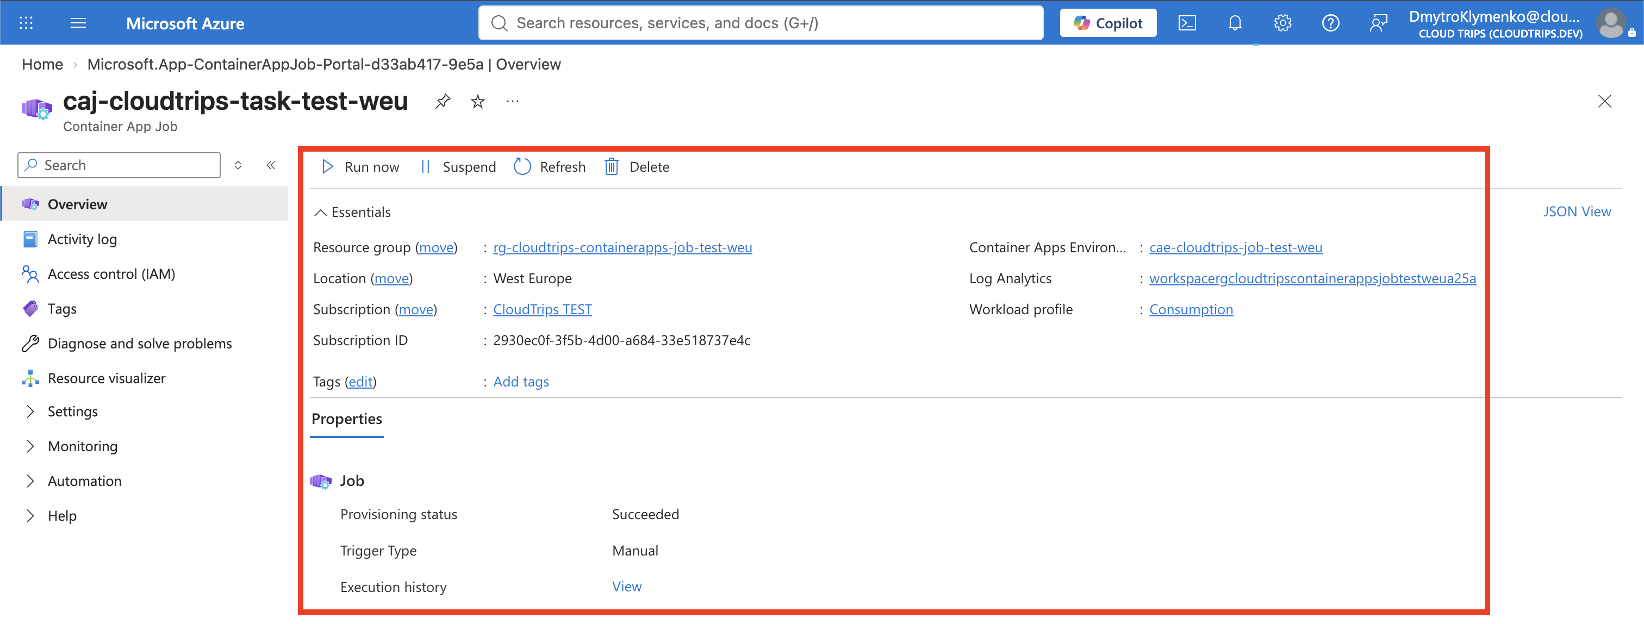Click the Manual trigger type value
Screen dimensions: 1644x624
pyautogui.click(x=635, y=551)
